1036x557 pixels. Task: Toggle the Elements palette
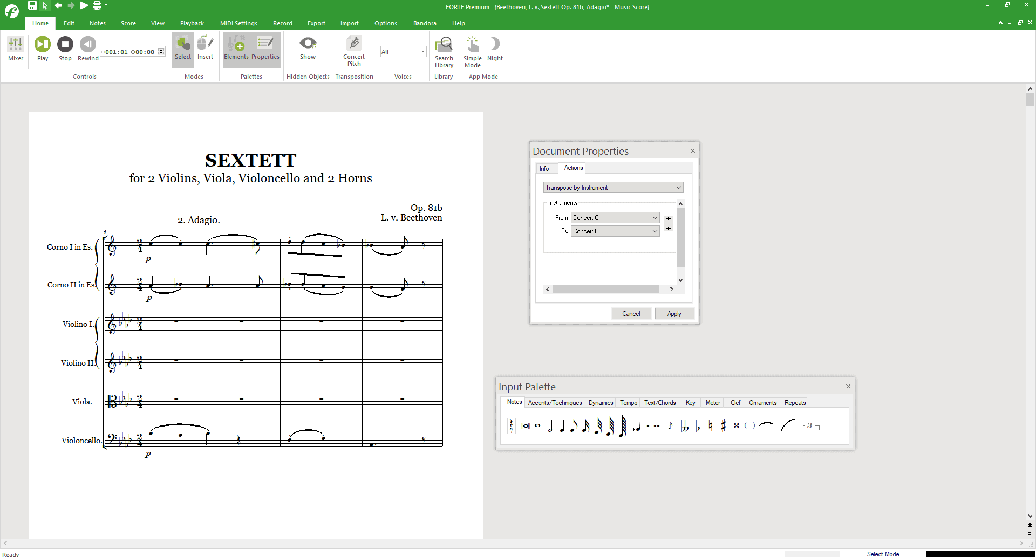[236, 49]
